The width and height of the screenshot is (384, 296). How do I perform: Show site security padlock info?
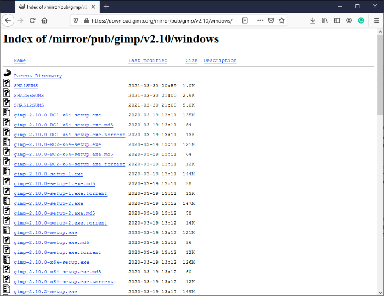86,21
